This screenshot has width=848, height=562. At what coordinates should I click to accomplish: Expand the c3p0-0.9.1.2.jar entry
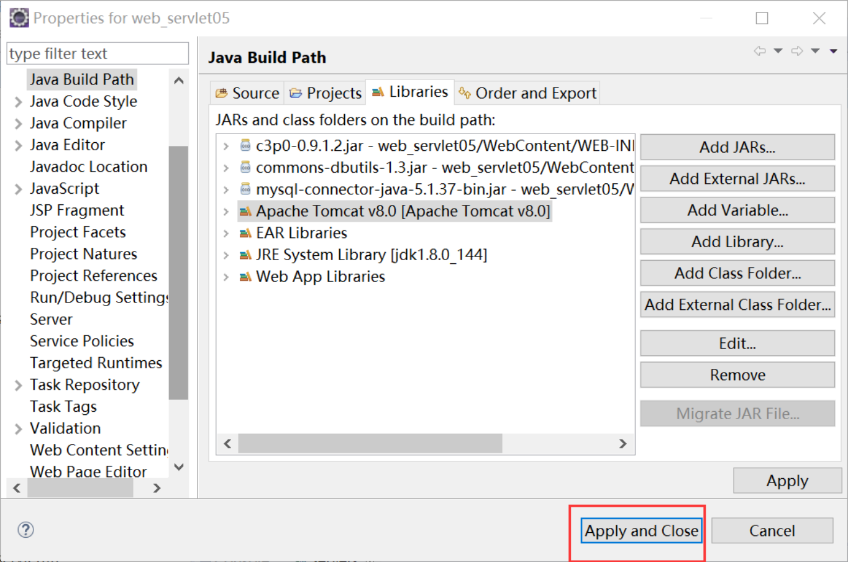(x=226, y=147)
